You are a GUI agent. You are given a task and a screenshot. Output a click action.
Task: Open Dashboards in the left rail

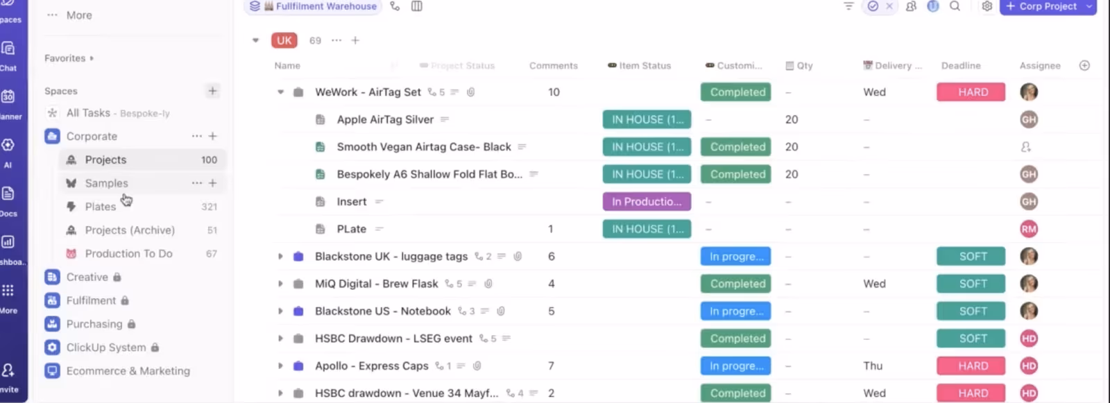click(8, 242)
